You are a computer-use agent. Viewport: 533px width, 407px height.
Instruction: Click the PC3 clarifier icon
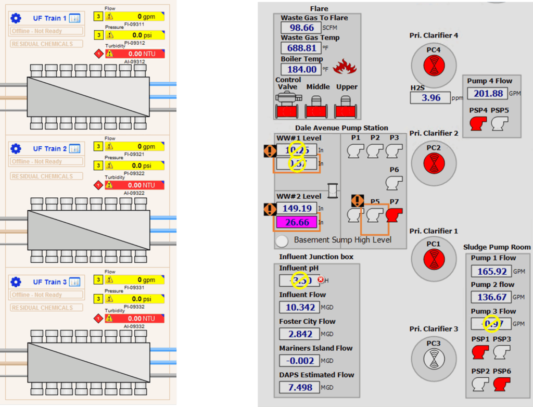coord(434,358)
